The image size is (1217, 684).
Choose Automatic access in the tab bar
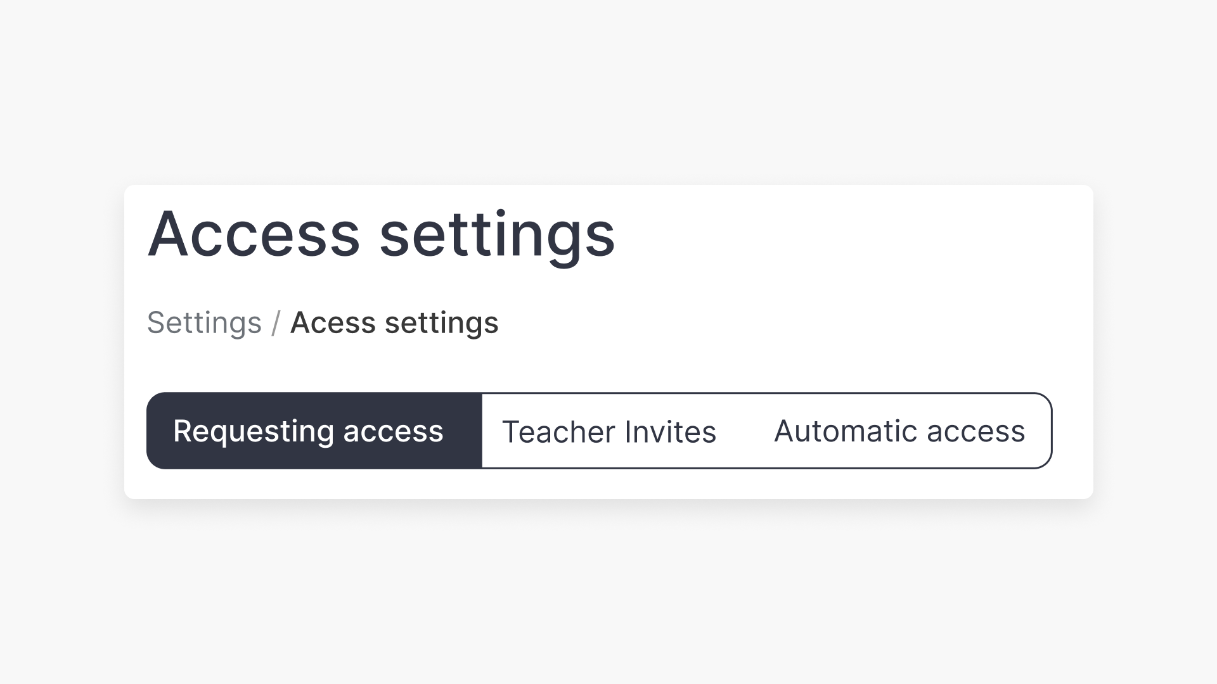click(899, 431)
